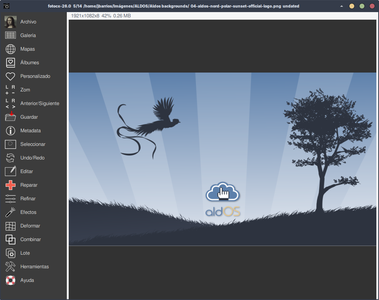Open the Editar menu label

26,171
